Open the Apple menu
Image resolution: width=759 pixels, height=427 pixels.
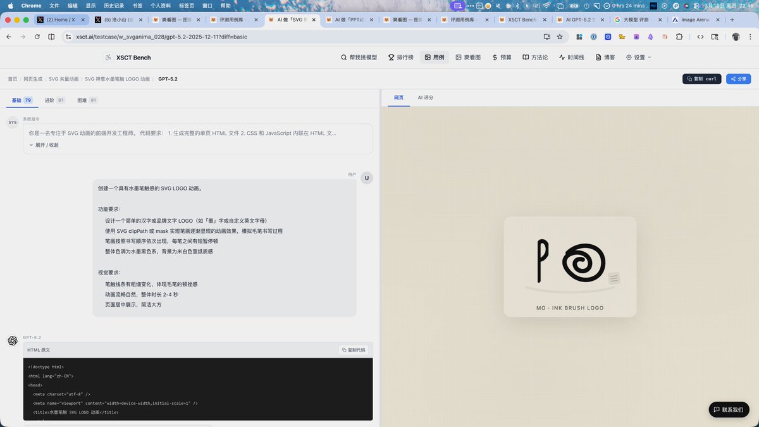tap(10, 5)
